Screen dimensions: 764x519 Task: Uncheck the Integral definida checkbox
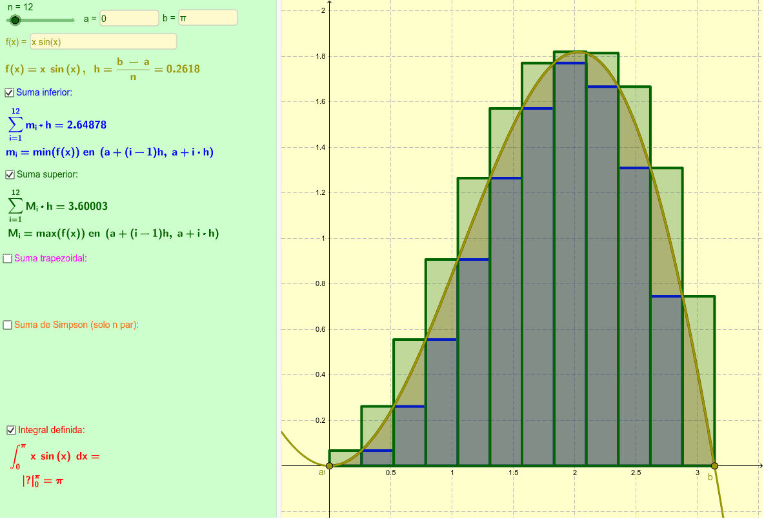11,431
